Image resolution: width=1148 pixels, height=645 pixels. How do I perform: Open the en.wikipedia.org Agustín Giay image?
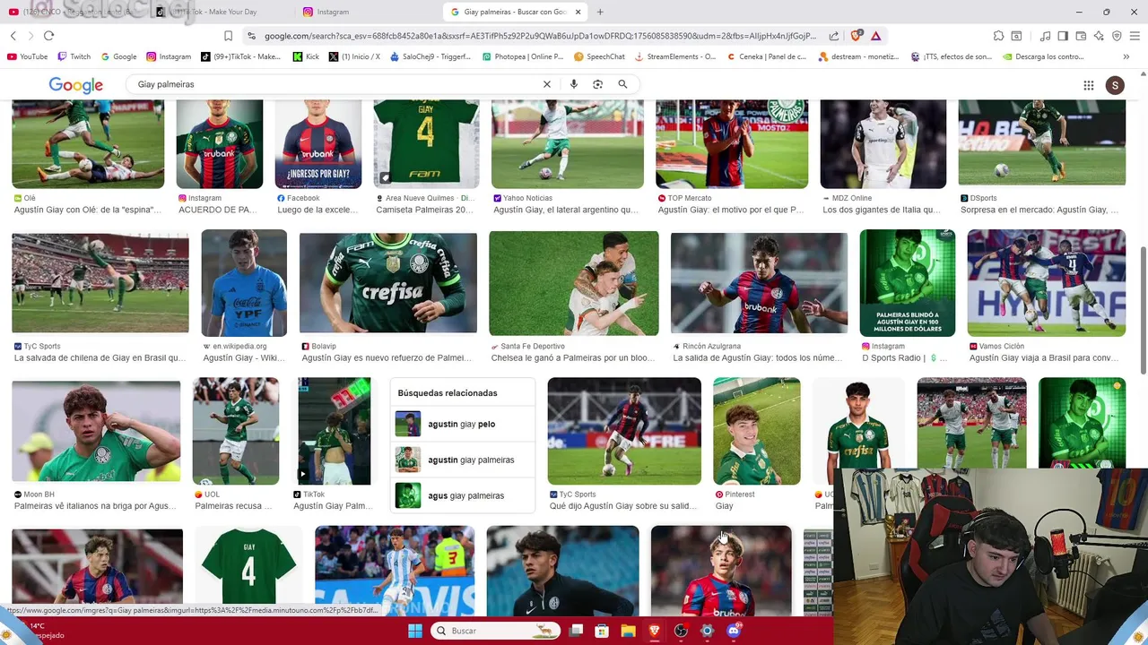(x=244, y=283)
